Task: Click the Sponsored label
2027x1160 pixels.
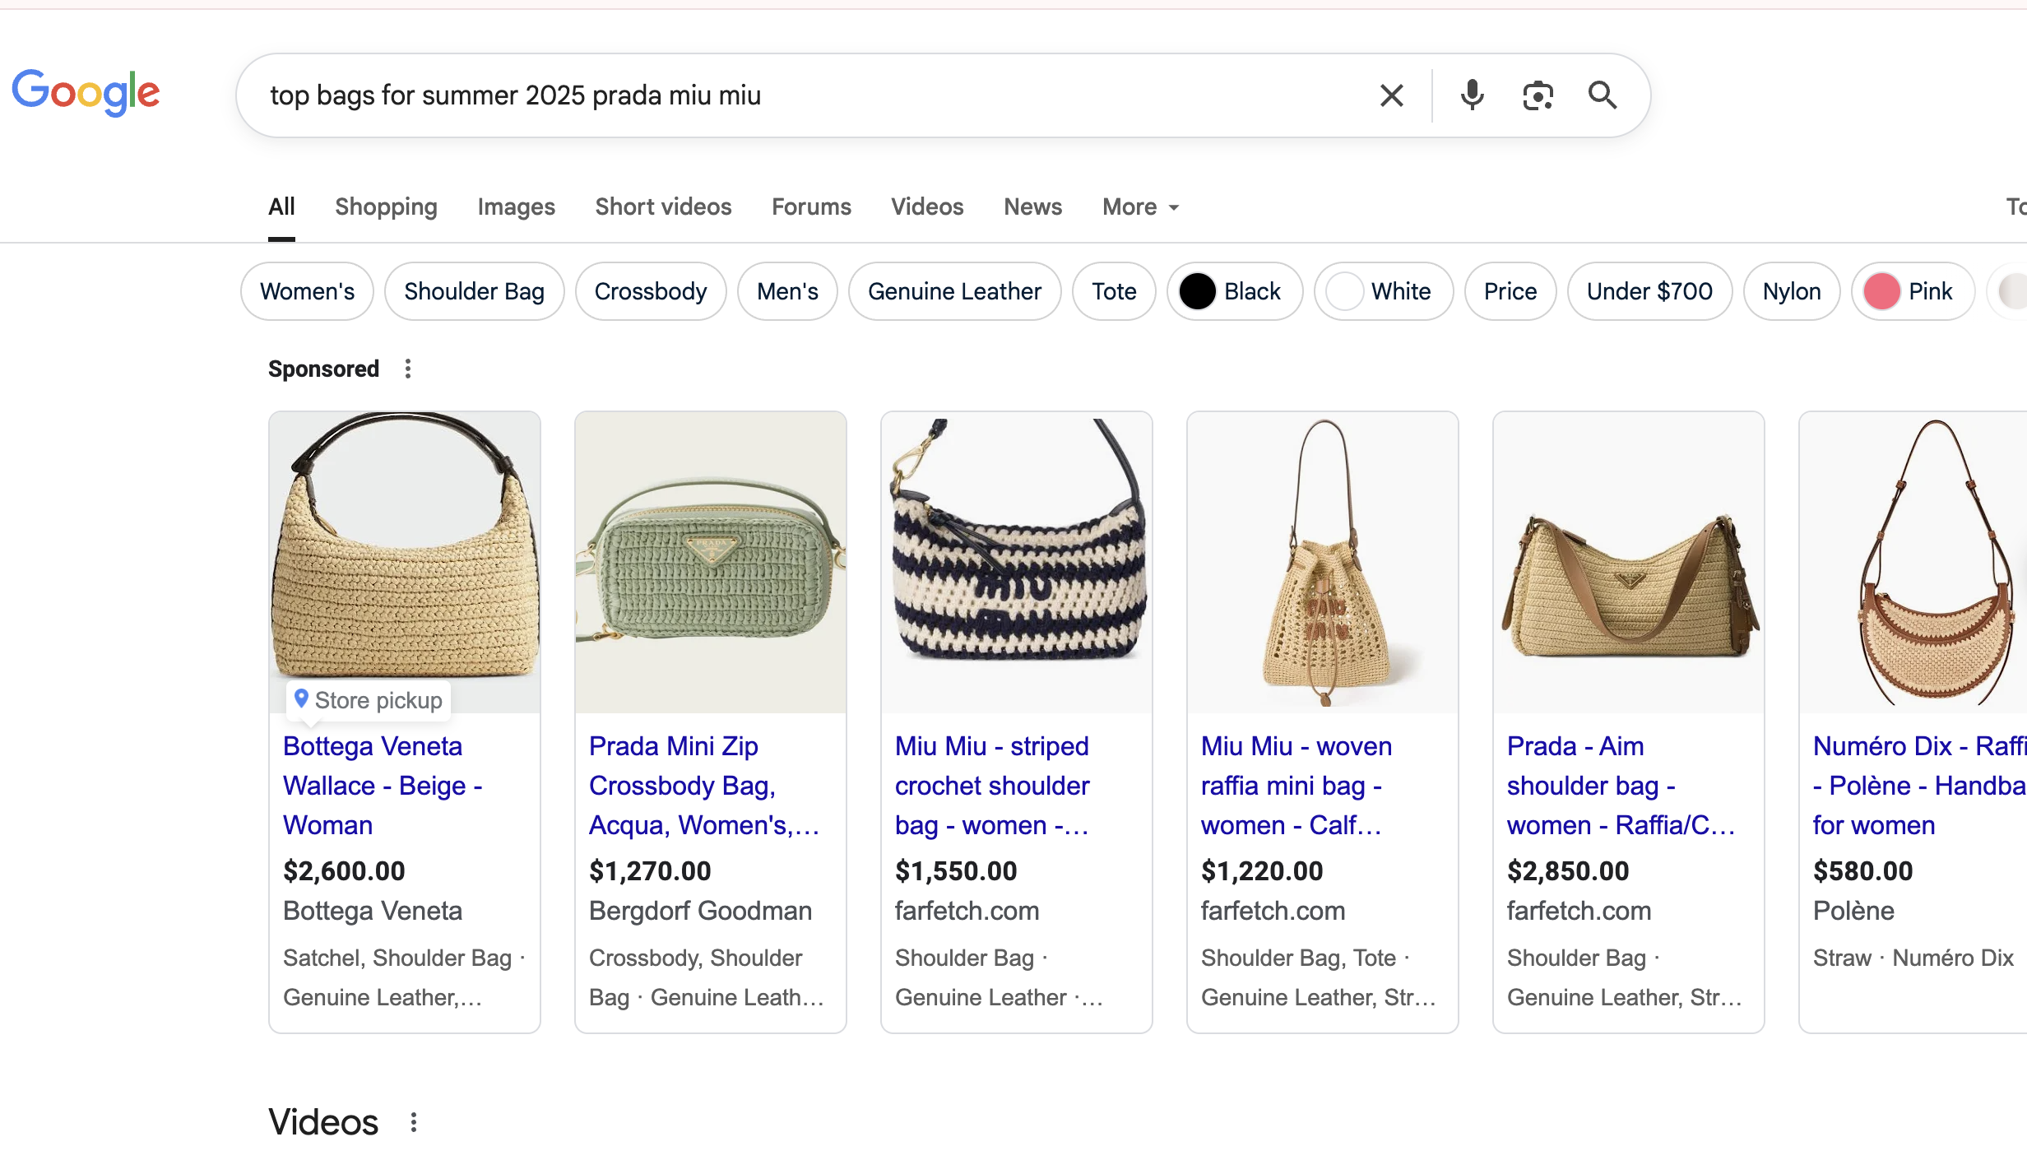Action: tap(323, 369)
